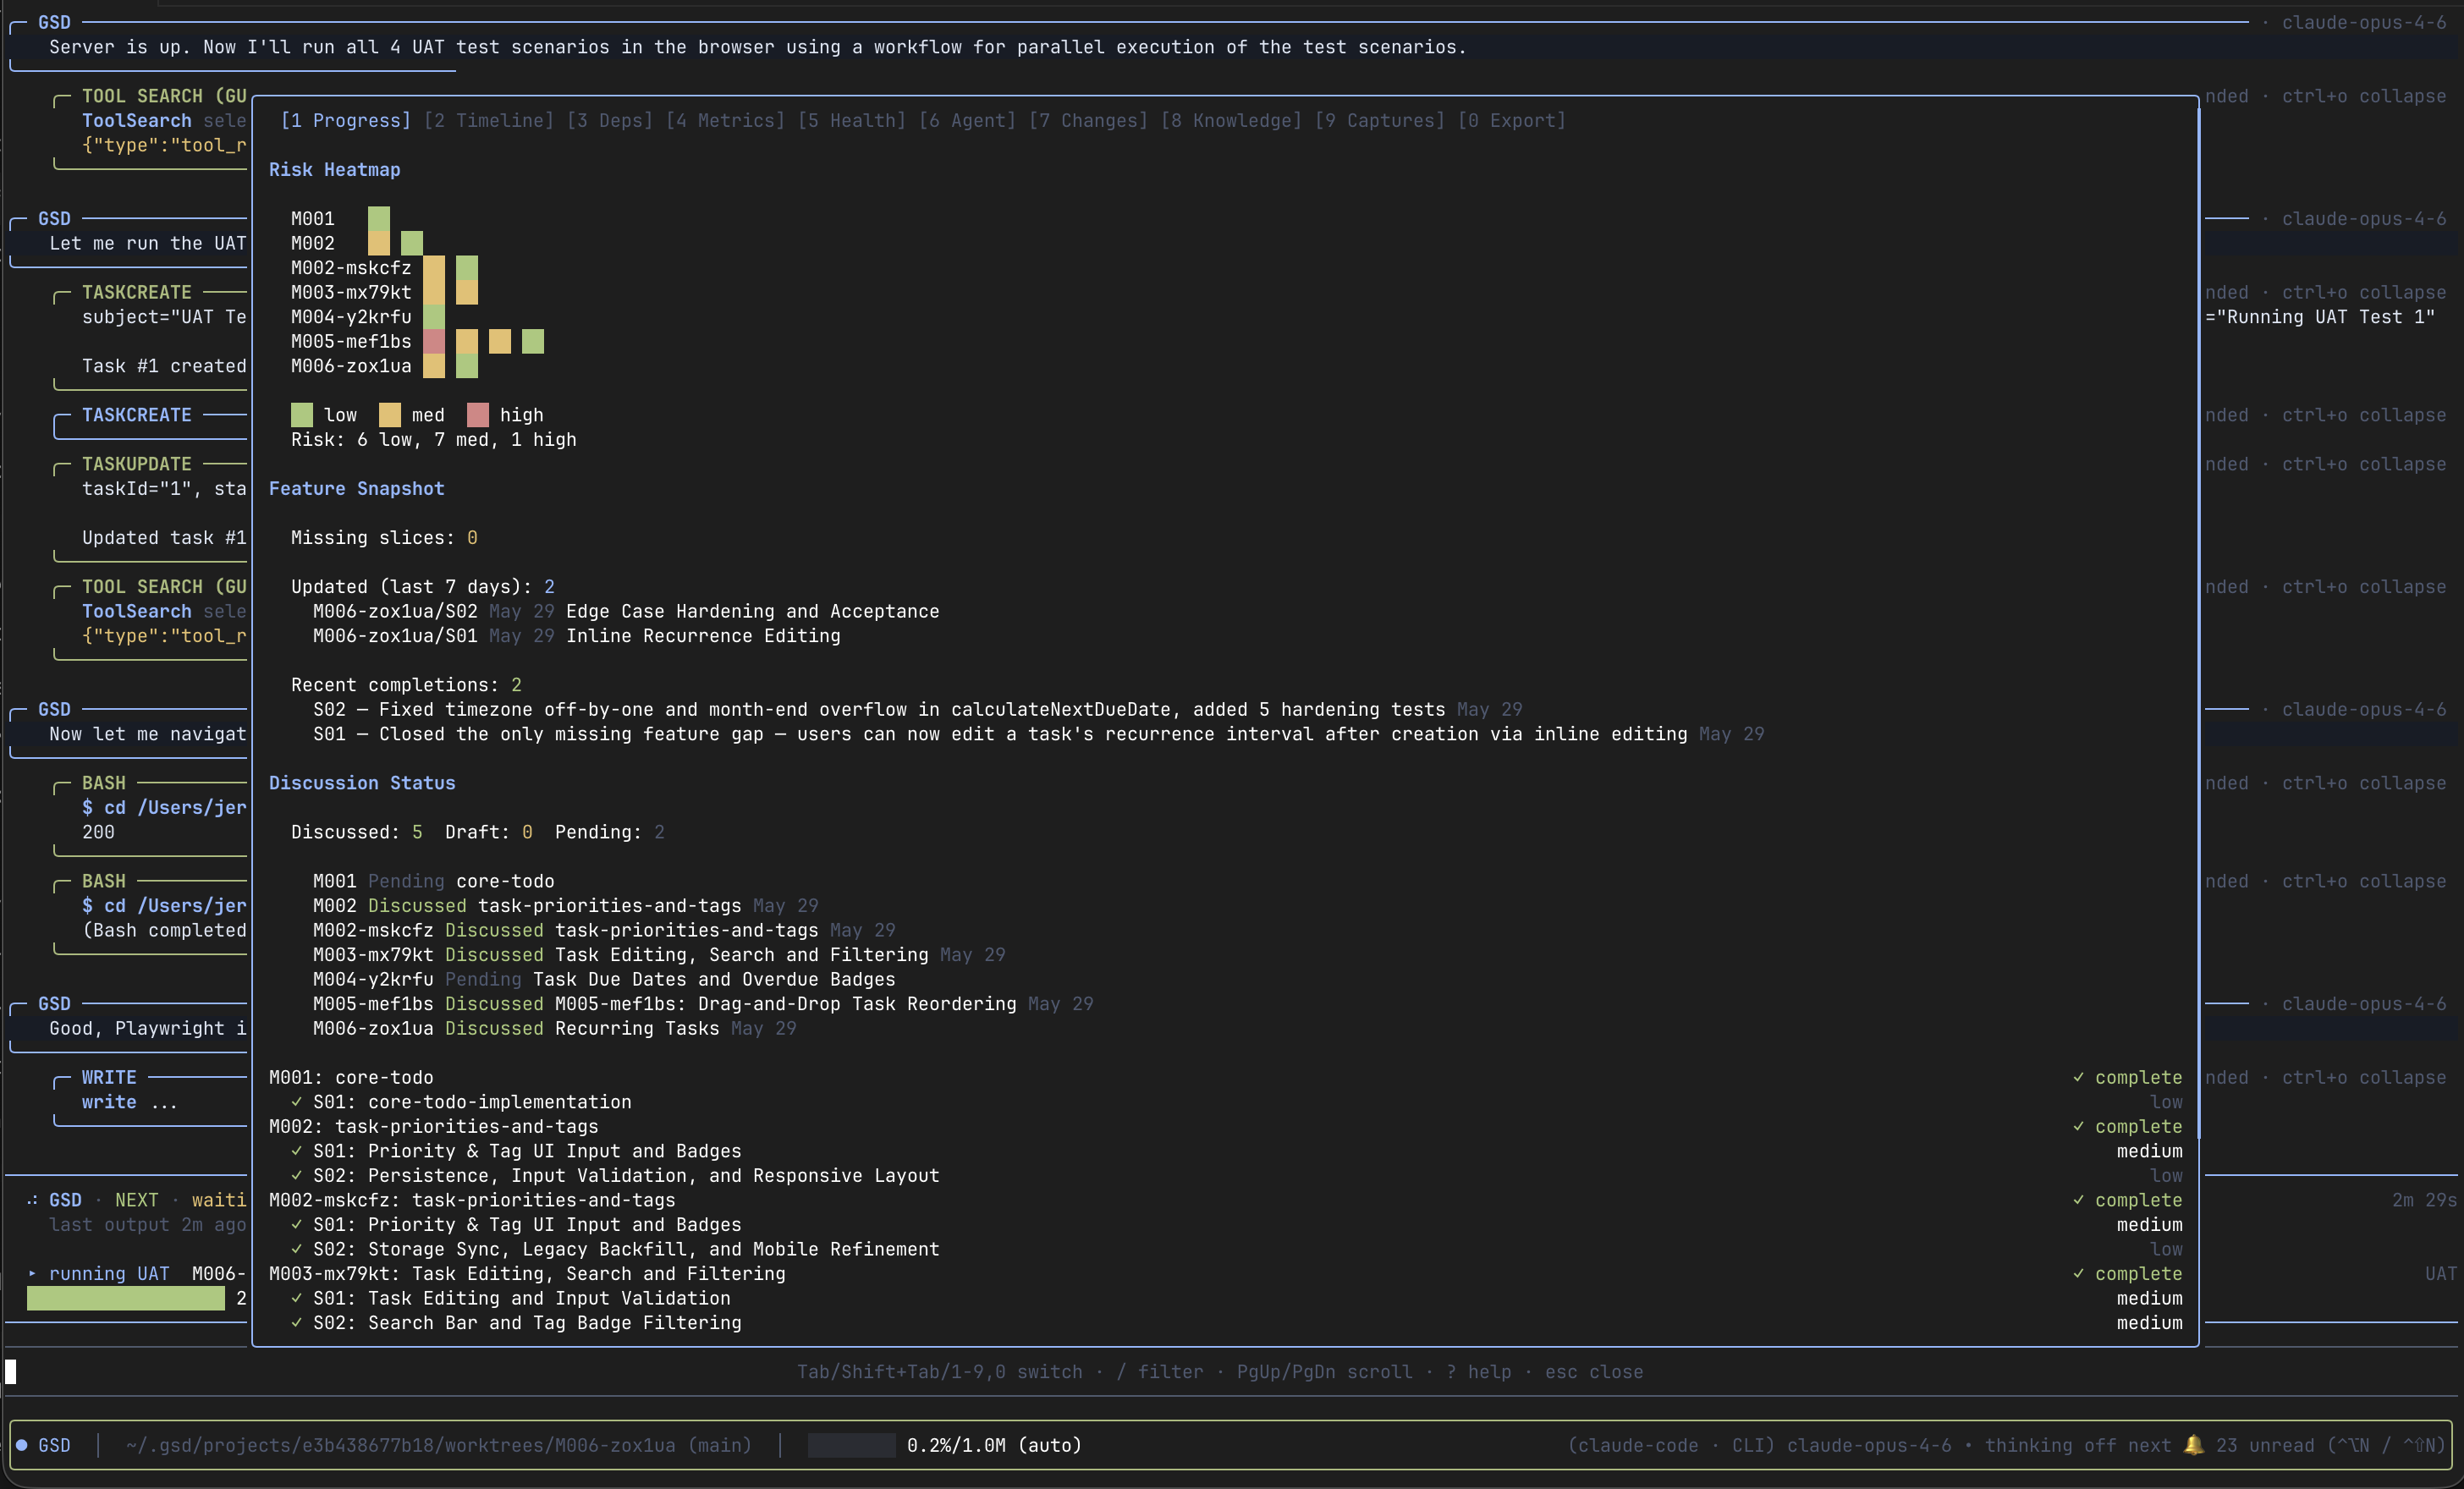The image size is (2464, 1489).
Task: Click the worktree path in status bar
Action: [x=438, y=1445]
